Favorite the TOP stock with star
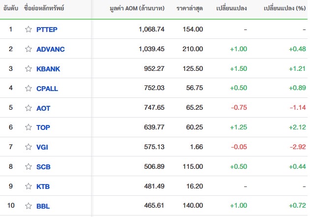This screenshot has height=217, width=310. pos(28,127)
